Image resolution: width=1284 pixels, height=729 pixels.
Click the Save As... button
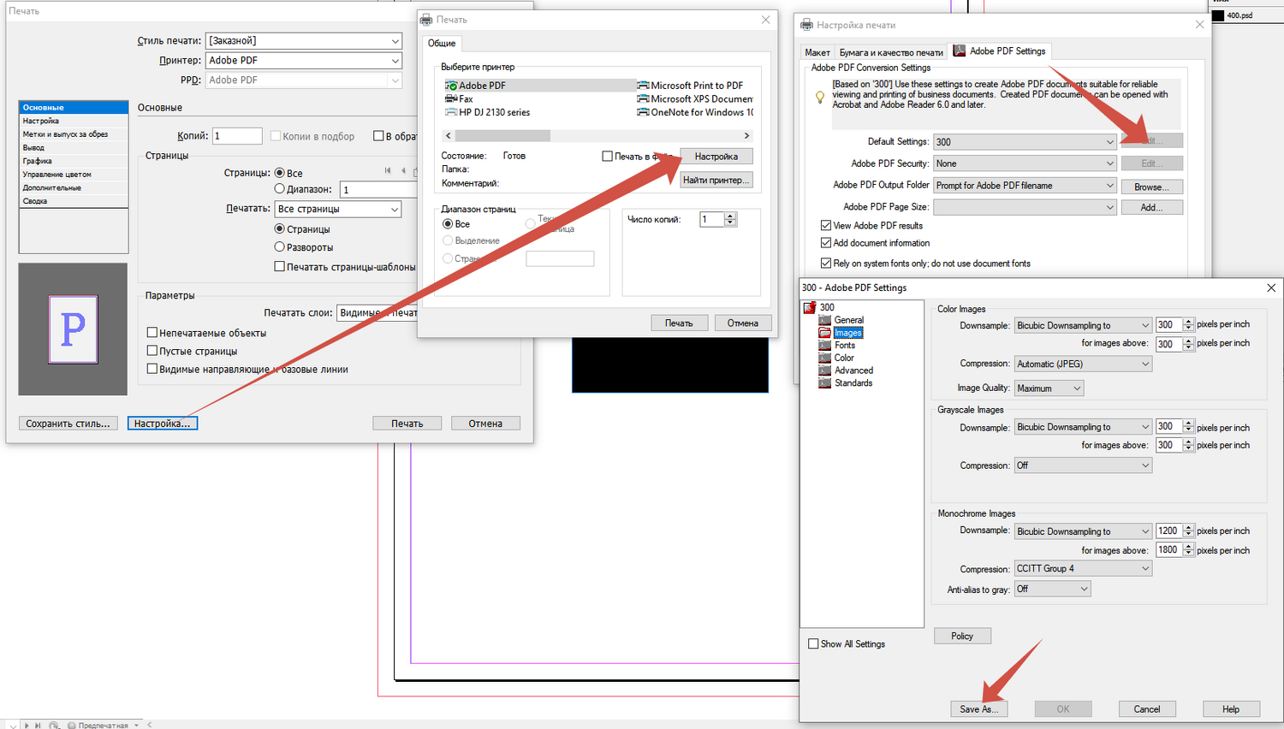tap(979, 709)
